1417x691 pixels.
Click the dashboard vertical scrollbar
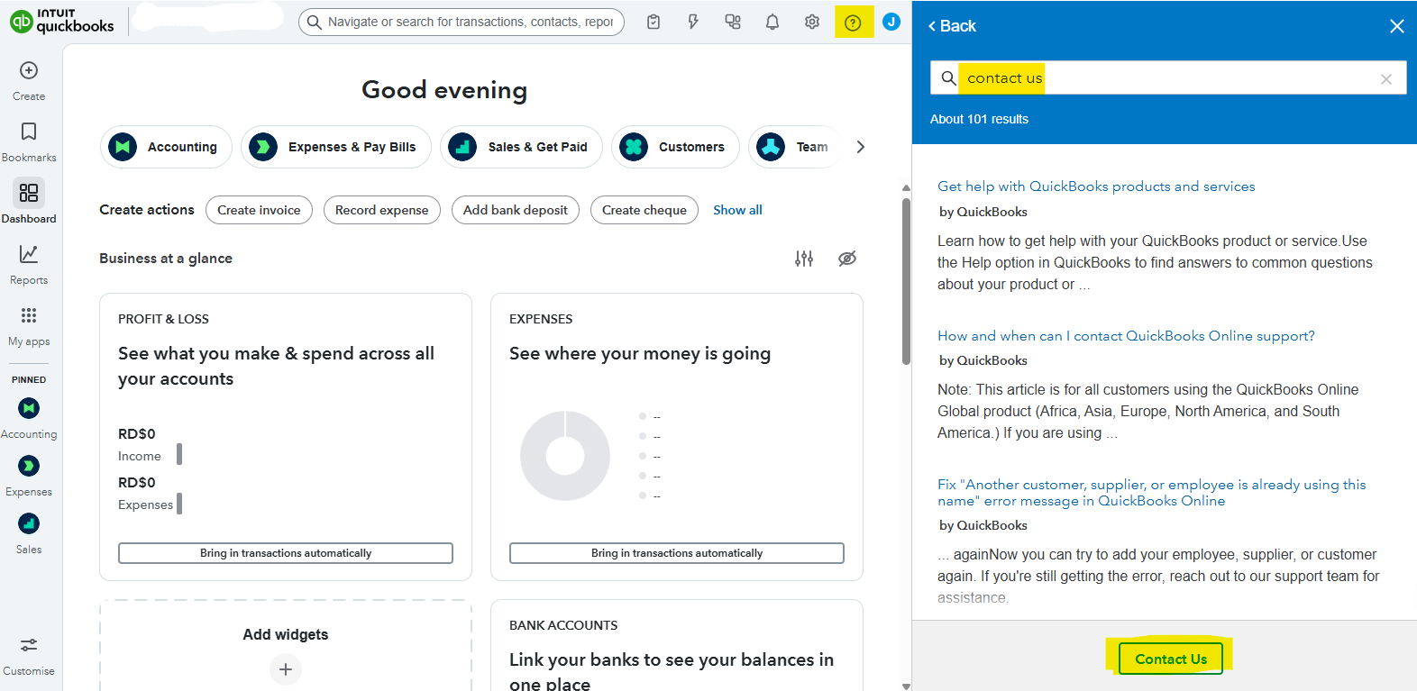[x=906, y=281]
